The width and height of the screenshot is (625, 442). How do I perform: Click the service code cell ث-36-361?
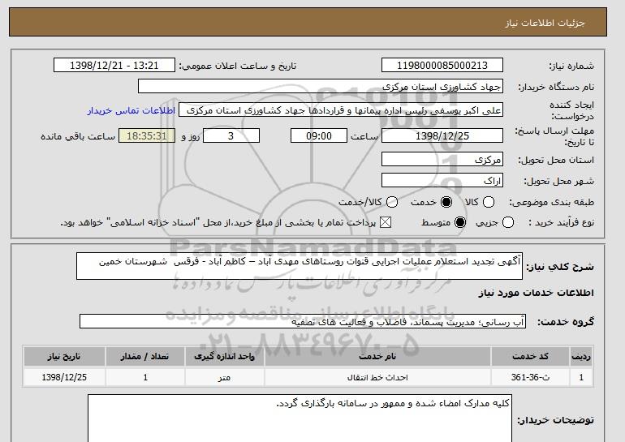[530, 377]
